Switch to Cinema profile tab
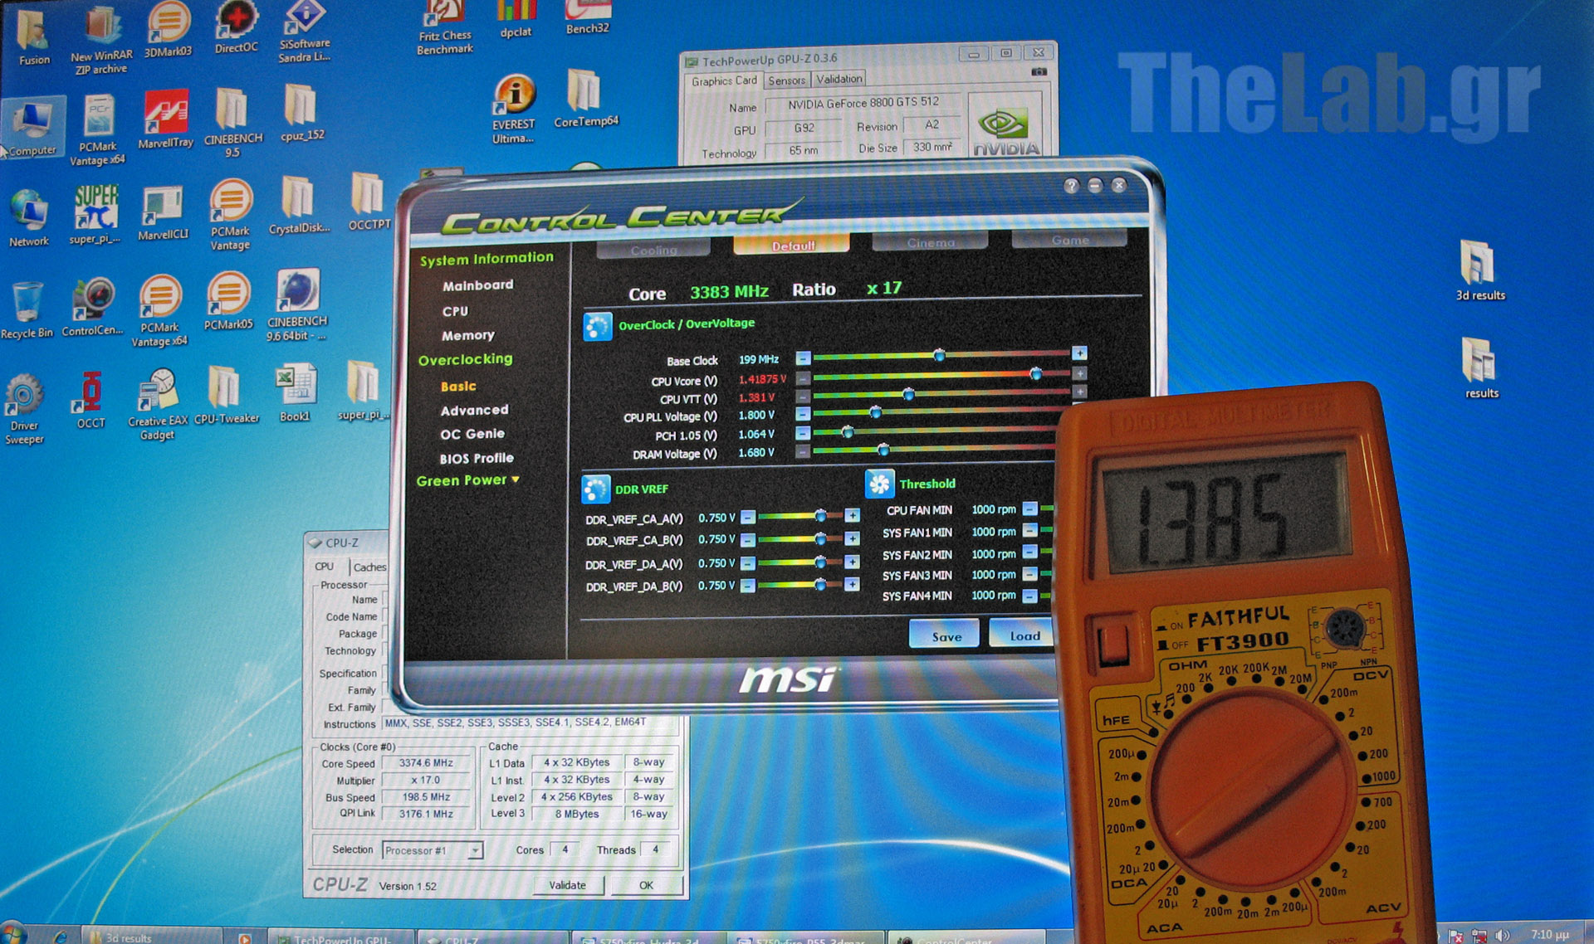Screen dimensions: 1594x944 tap(930, 241)
